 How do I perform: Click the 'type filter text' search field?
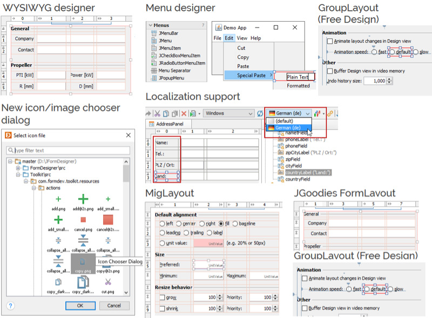coord(68,151)
